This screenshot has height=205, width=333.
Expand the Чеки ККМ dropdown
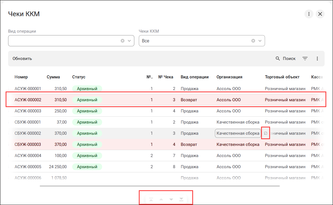(x=260, y=41)
